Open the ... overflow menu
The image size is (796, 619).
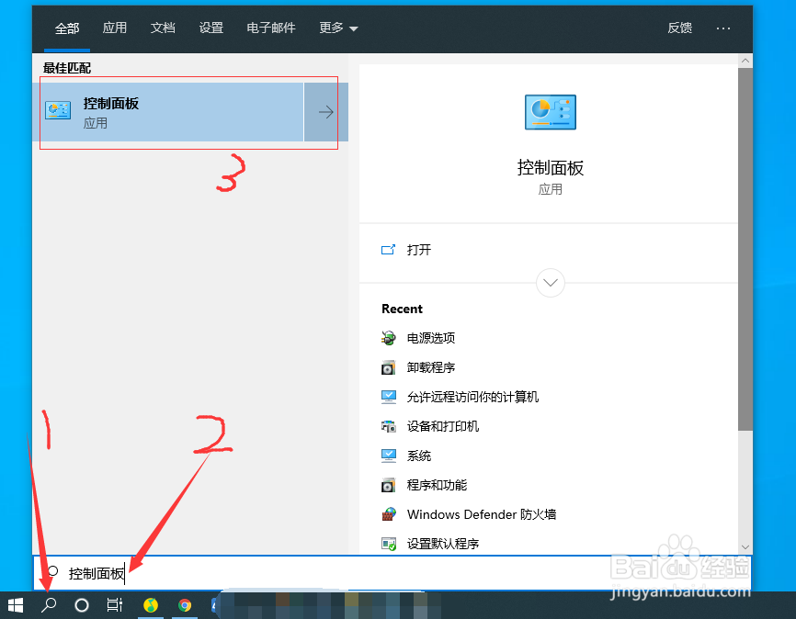(x=722, y=28)
